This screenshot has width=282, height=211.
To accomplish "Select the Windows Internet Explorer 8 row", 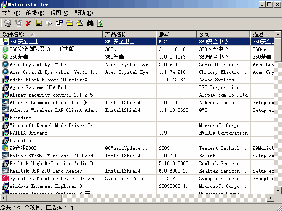I will pyautogui.click(x=137, y=186).
